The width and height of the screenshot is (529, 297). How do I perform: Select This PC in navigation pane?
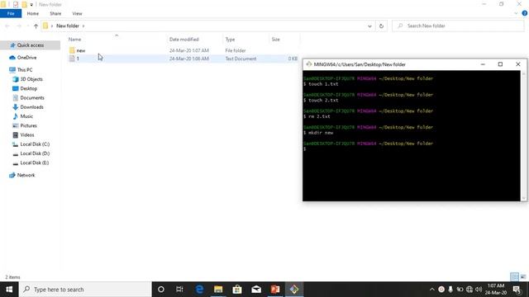click(x=25, y=69)
